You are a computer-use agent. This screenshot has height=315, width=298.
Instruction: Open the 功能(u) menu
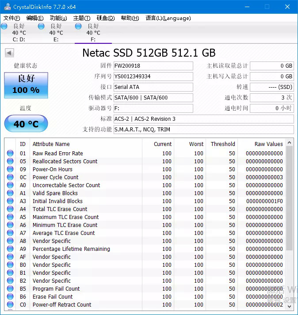58,18
